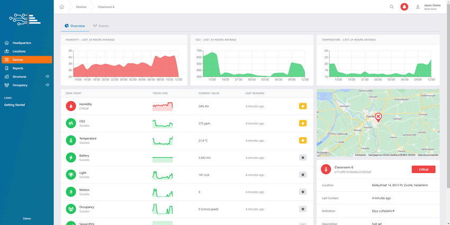
Task: Unfavorite the Temperature data point star
Action: tap(303, 140)
